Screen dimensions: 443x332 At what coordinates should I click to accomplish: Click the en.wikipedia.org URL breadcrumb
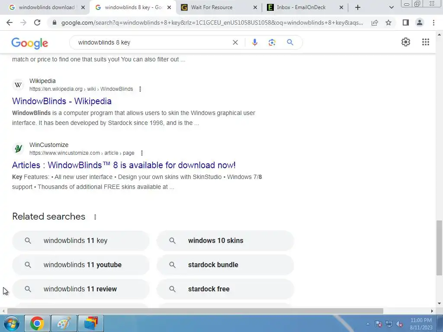tap(81, 89)
